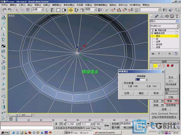181x135 pixels.
Task: Choose the Select Object arrow tool
Action: 47,10
